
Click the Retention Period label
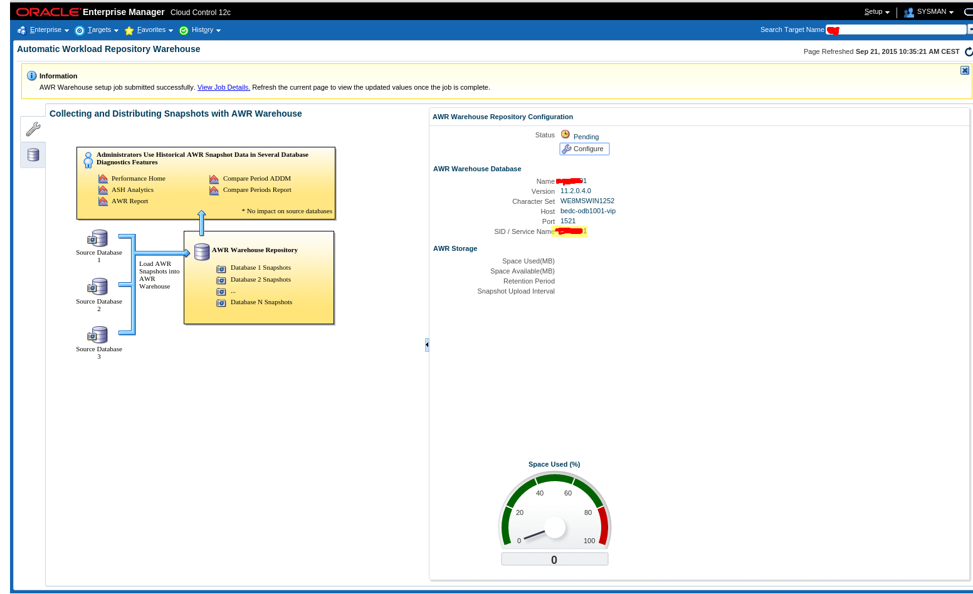529,281
